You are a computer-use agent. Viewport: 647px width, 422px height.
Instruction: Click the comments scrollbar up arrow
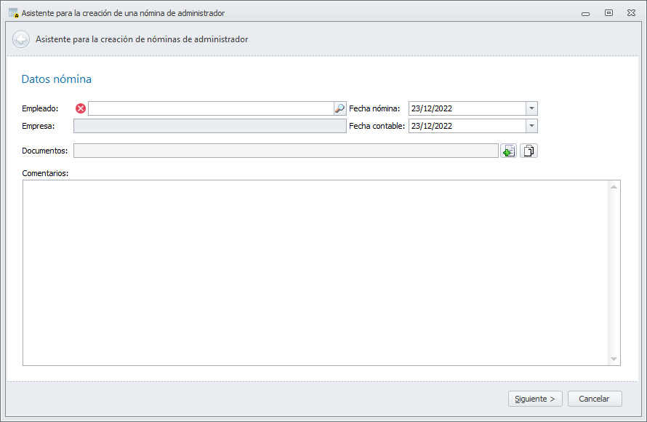coord(614,187)
